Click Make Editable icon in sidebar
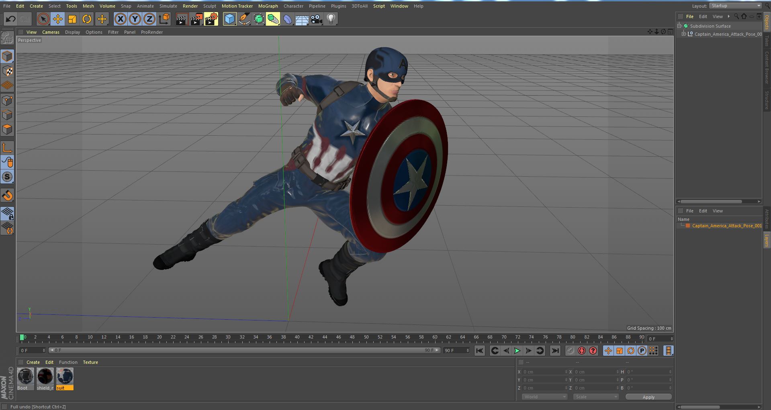The image size is (771, 410). pos(7,38)
